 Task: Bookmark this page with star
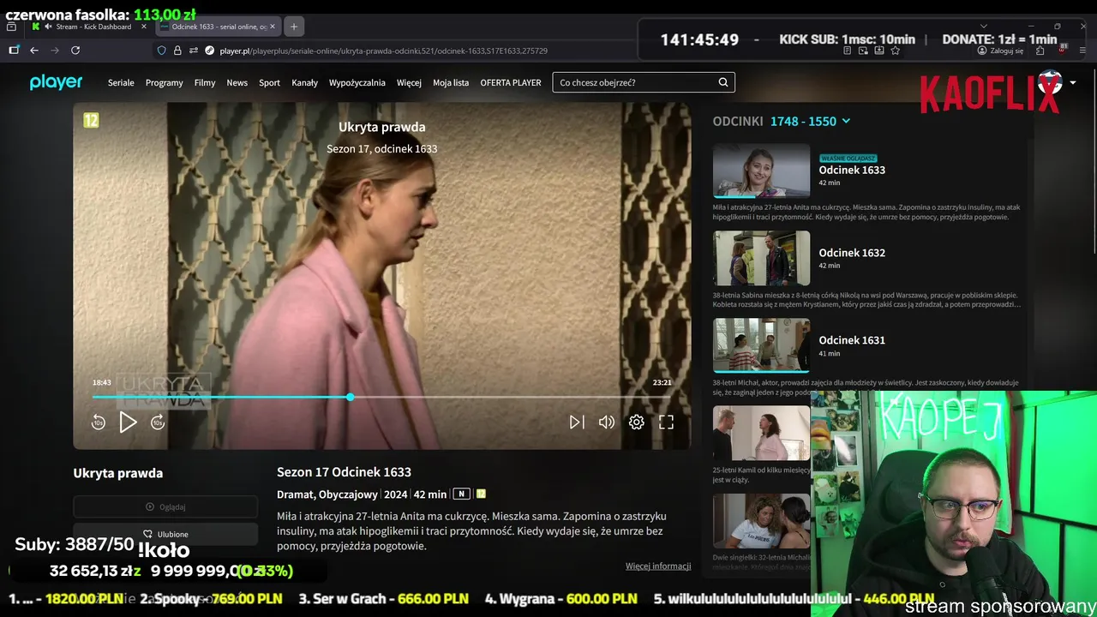point(896,51)
